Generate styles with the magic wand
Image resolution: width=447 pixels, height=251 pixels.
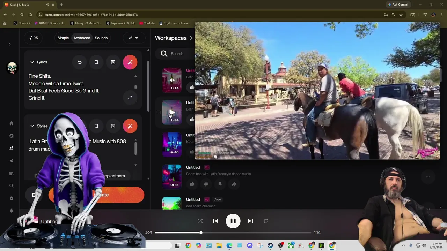[130, 126]
